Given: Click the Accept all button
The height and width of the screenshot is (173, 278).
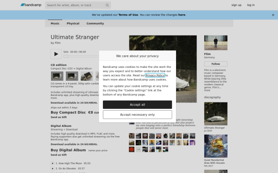Looking at the screenshot, I should (x=137, y=105).
